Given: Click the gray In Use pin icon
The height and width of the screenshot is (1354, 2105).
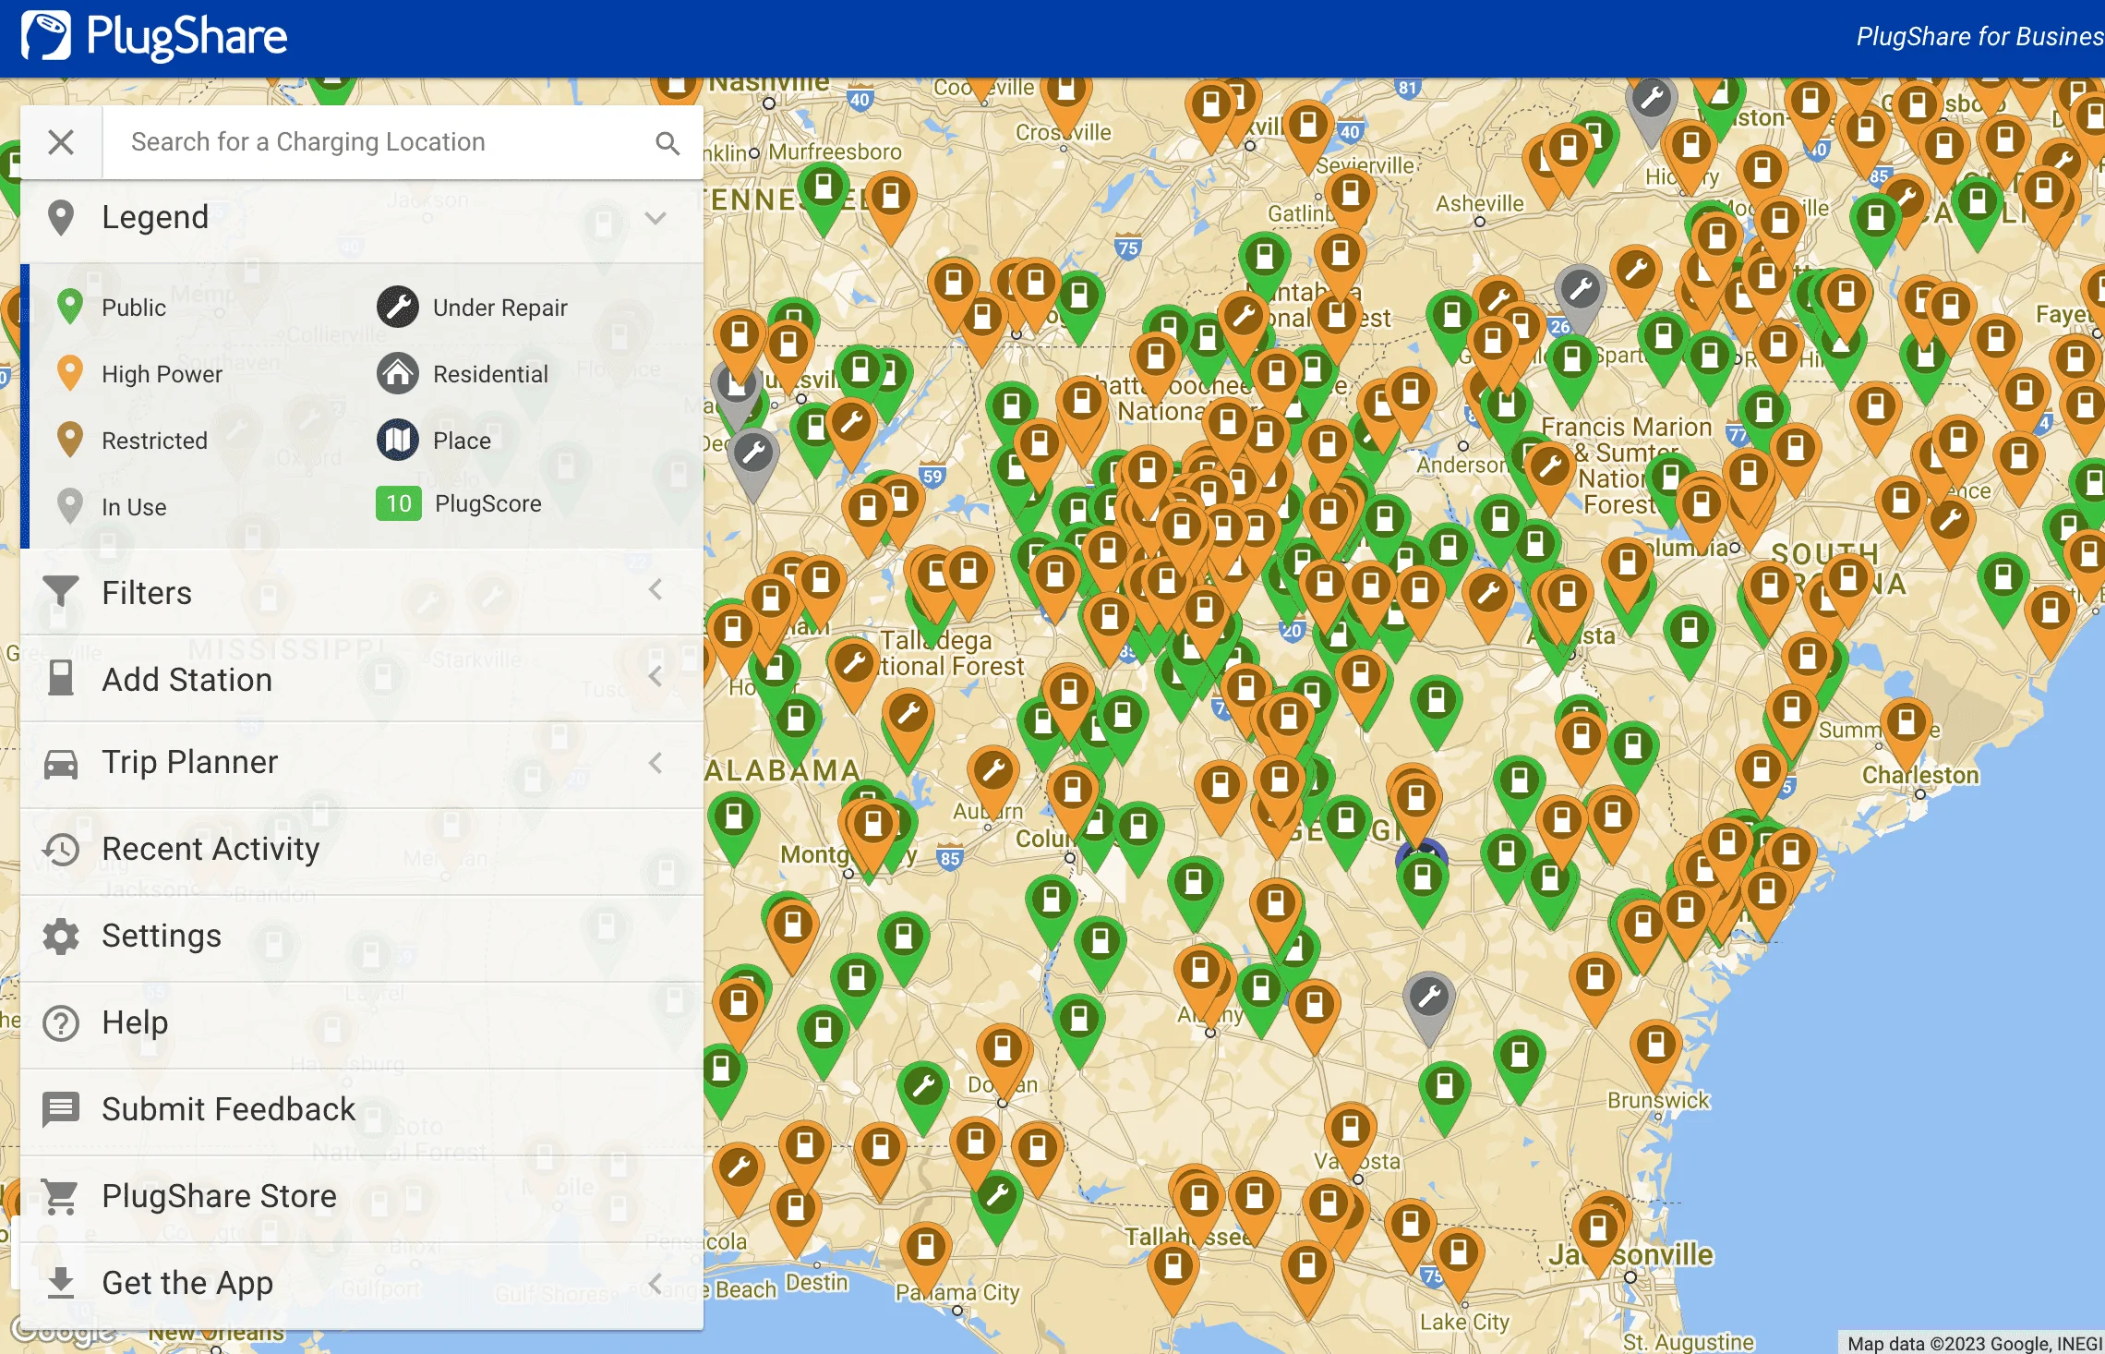Looking at the screenshot, I should tap(70, 506).
